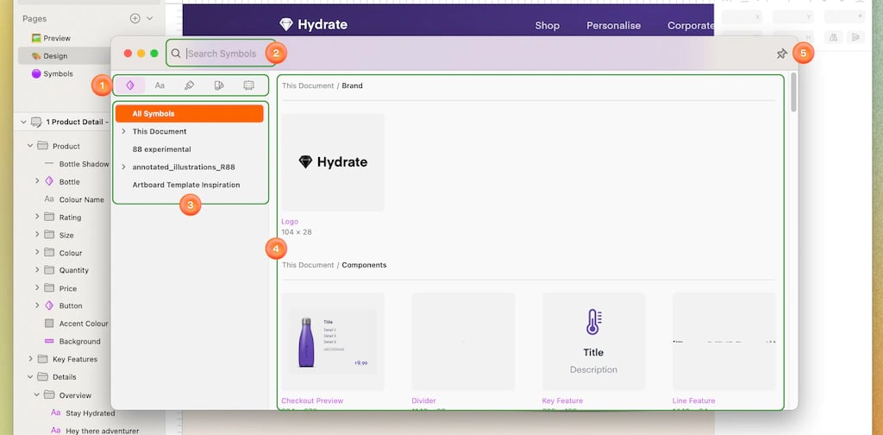Switch to the Text Styles tab
883x435 pixels.
(x=160, y=85)
